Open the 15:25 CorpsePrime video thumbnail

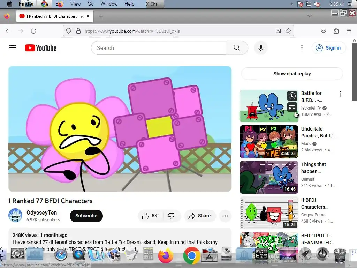point(269,213)
